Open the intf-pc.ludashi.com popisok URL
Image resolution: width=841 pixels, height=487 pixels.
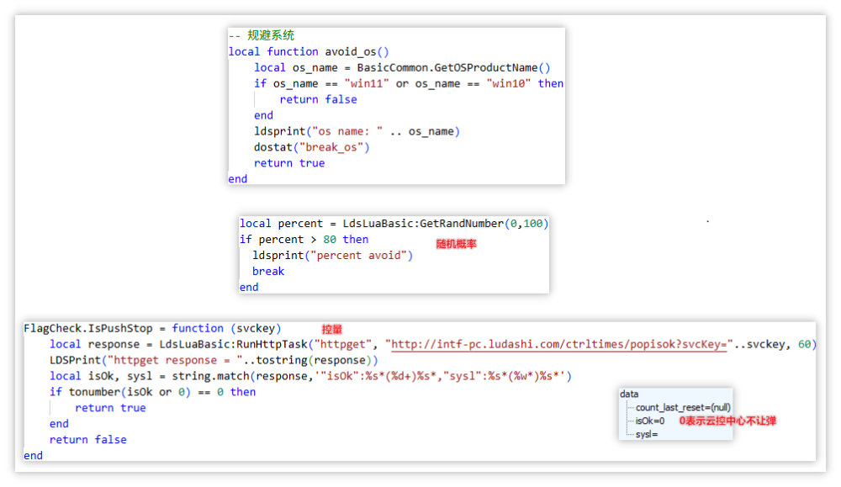561,344
